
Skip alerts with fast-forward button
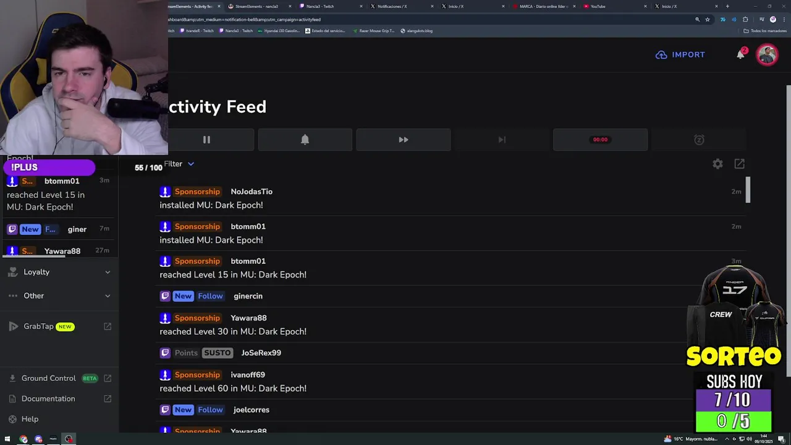[x=403, y=140]
